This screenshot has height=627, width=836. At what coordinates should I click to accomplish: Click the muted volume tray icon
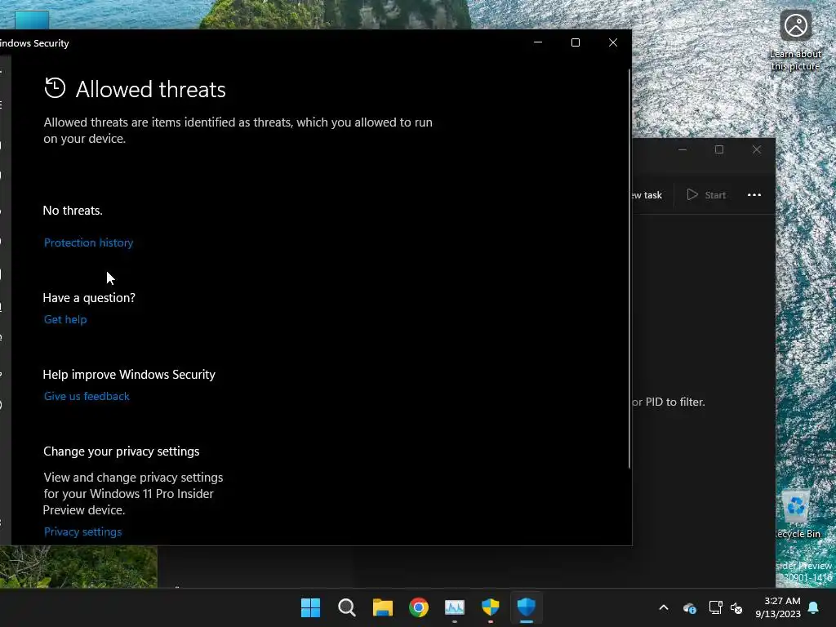(736, 607)
